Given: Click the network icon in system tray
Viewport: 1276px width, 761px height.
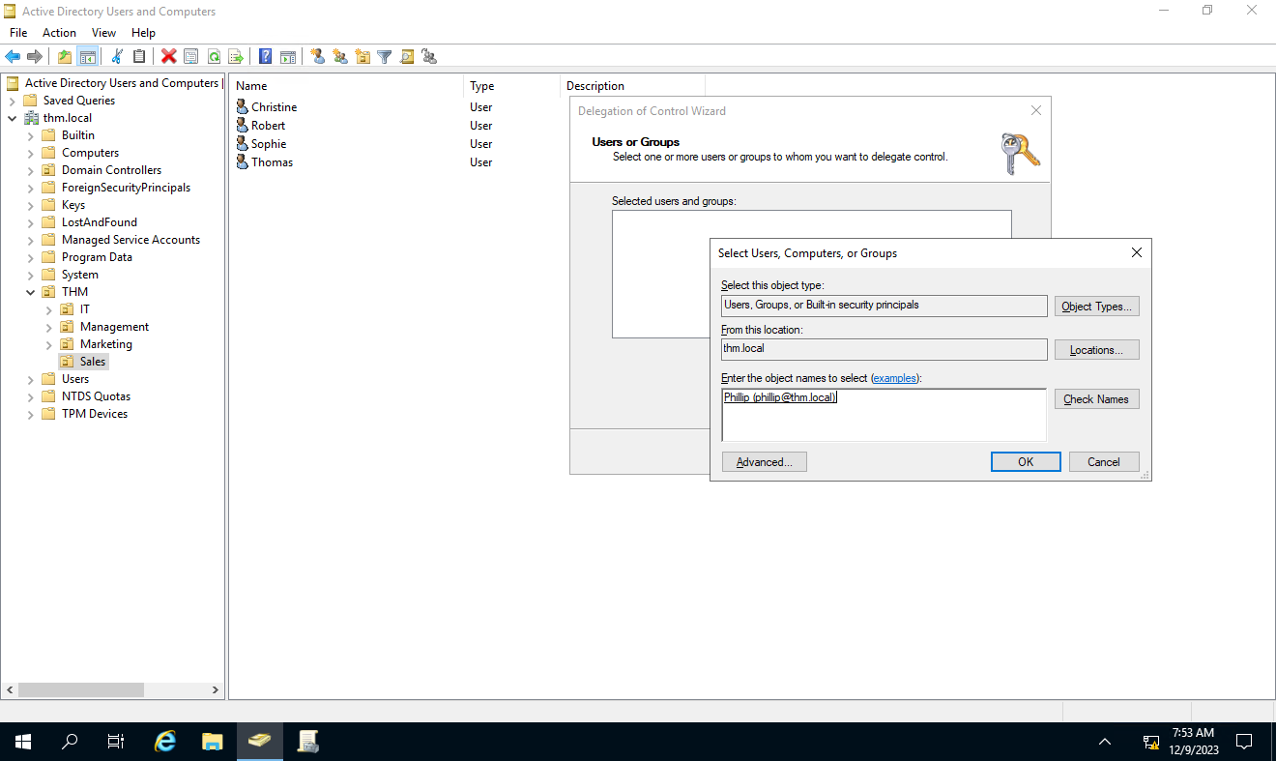Looking at the screenshot, I should 1151,742.
